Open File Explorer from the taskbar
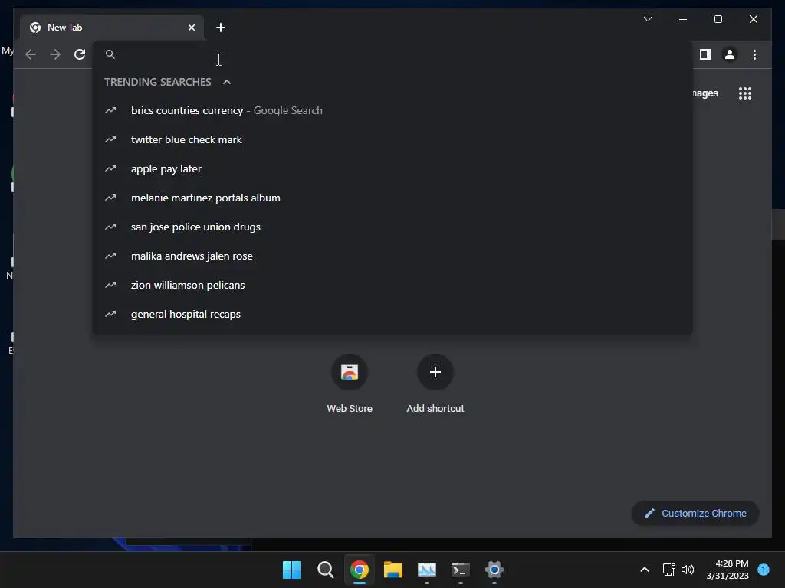The width and height of the screenshot is (785, 588). (393, 570)
